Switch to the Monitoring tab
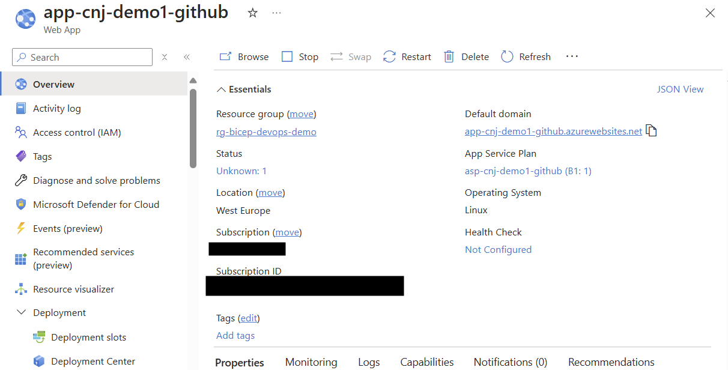728x370 pixels. [x=311, y=362]
